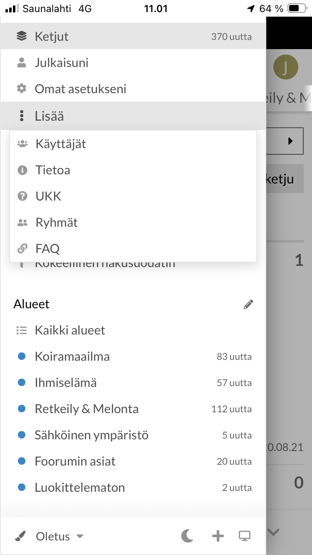The image size is (312, 555).
Task: Open the FAQ link
Action: click(x=47, y=249)
